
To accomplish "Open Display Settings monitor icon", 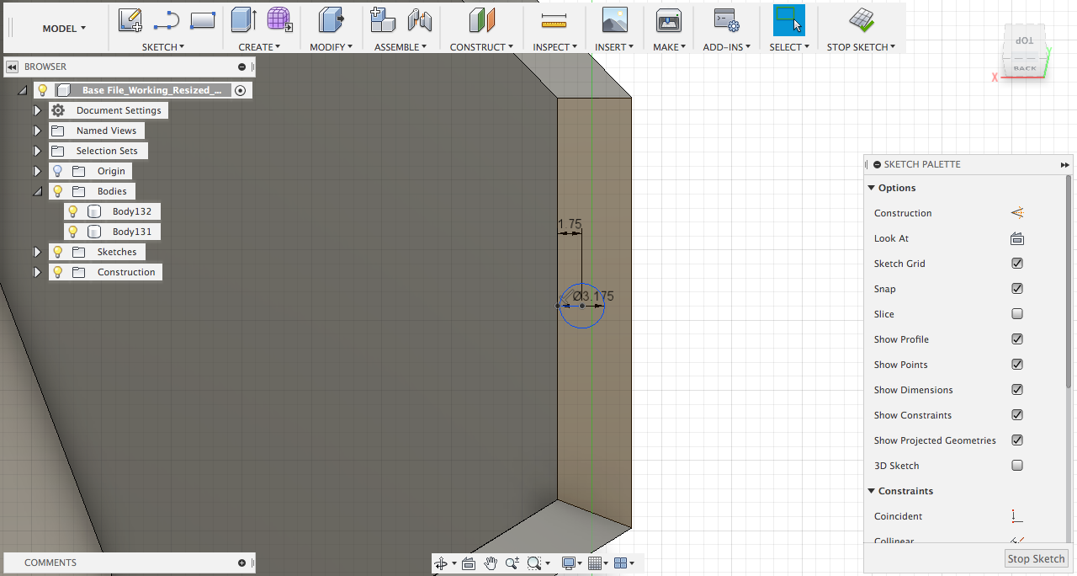I will point(570,563).
